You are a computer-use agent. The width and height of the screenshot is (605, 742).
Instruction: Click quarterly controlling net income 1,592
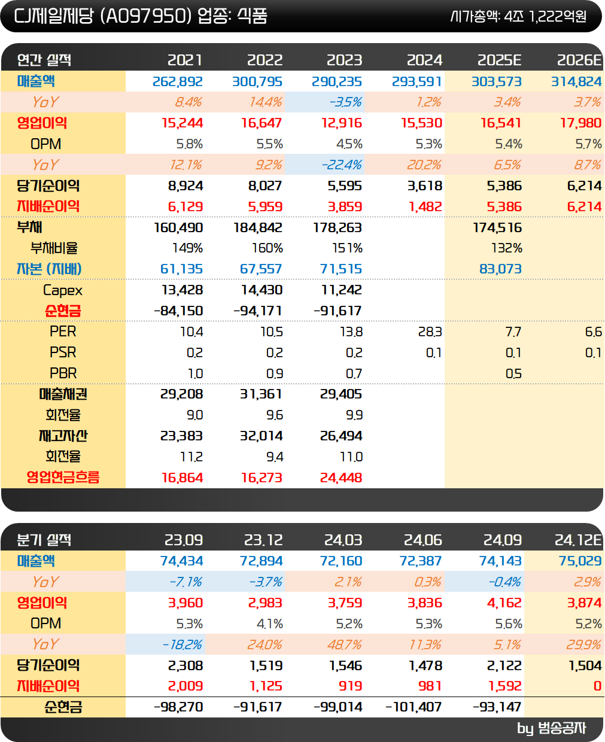[505, 686]
